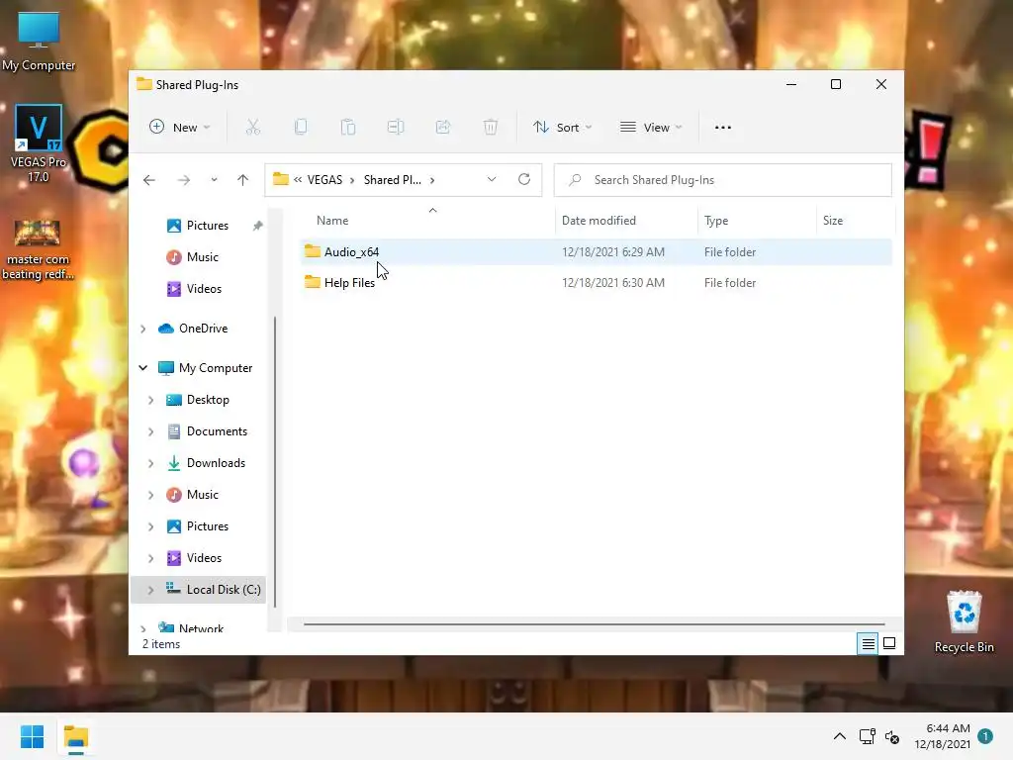Open recent locations dropdown arrow
This screenshot has height=760, width=1013.
(214, 180)
